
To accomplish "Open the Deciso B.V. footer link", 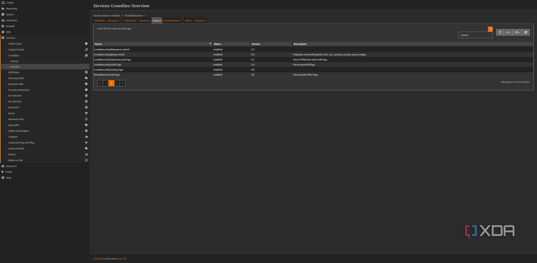I will [122, 259].
